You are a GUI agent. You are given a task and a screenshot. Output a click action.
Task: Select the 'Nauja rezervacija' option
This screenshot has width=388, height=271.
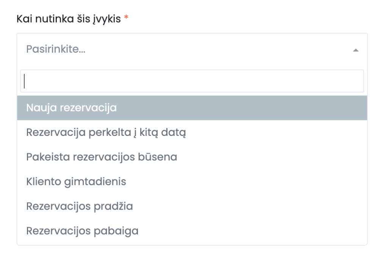click(71, 108)
